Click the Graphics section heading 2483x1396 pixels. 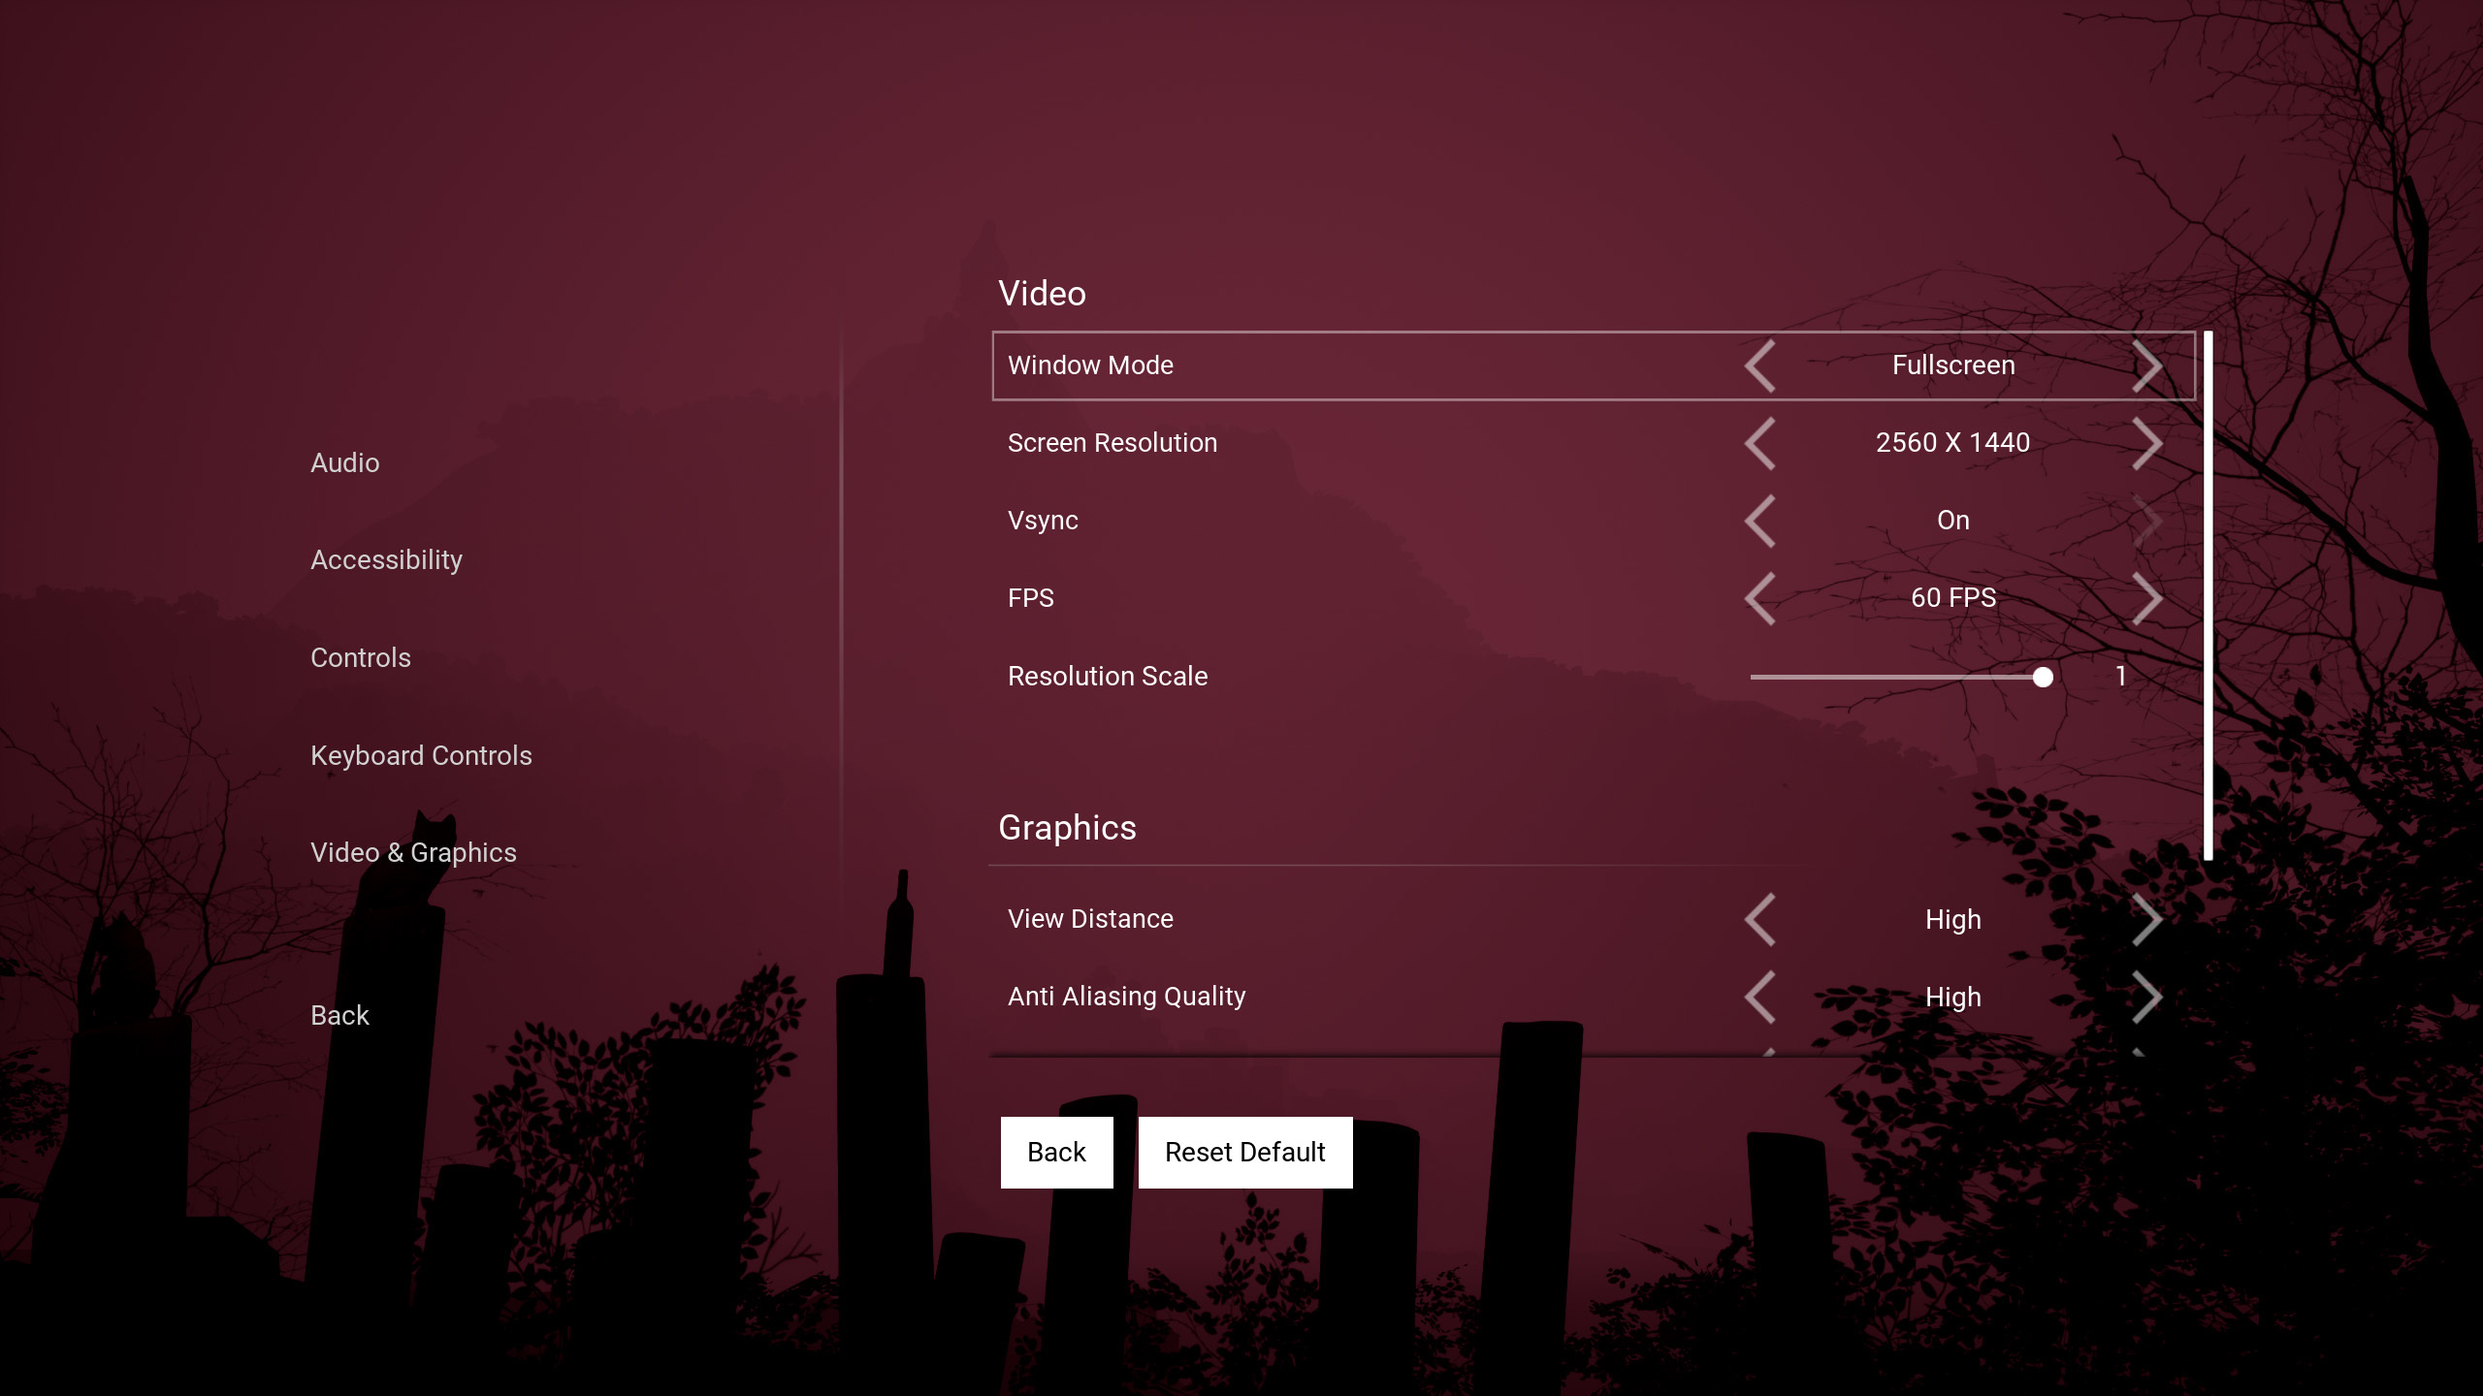1067,828
